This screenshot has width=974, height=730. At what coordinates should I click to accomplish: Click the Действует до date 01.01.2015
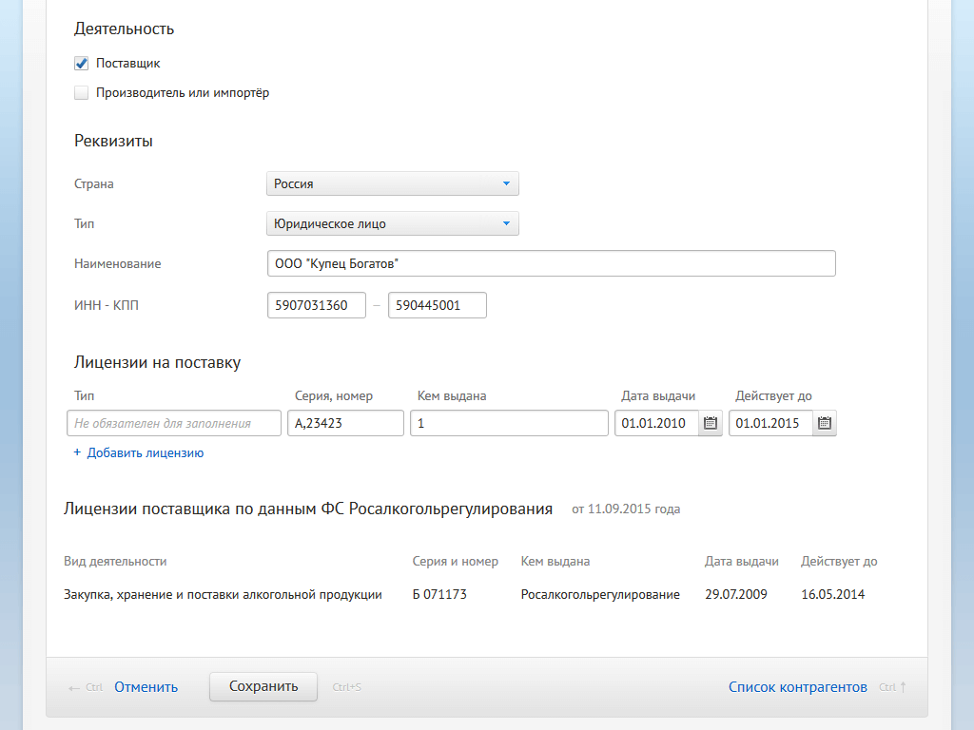pos(771,423)
